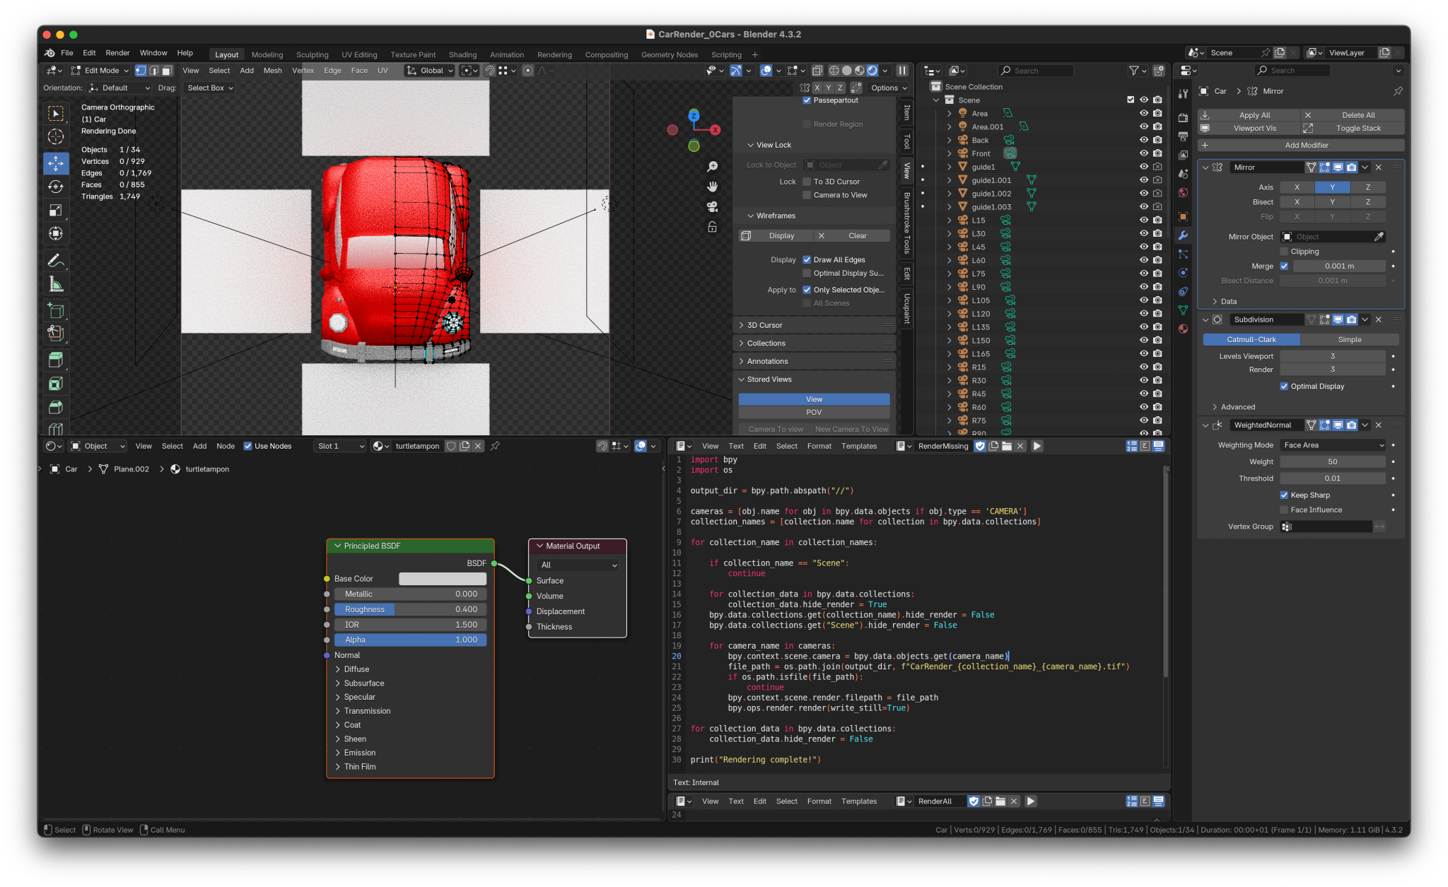
Task: Click the outliner Search field
Action: click(x=1036, y=71)
